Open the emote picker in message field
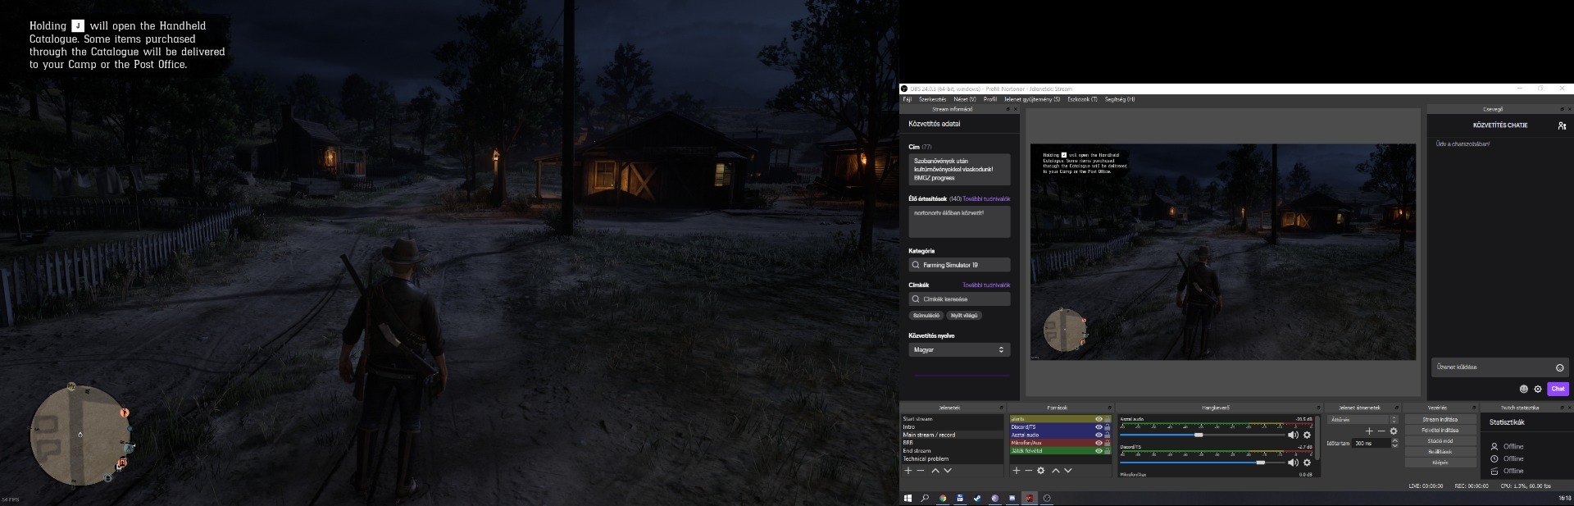 pos(1560,367)
